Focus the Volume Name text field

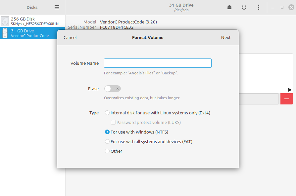(158, 63)
